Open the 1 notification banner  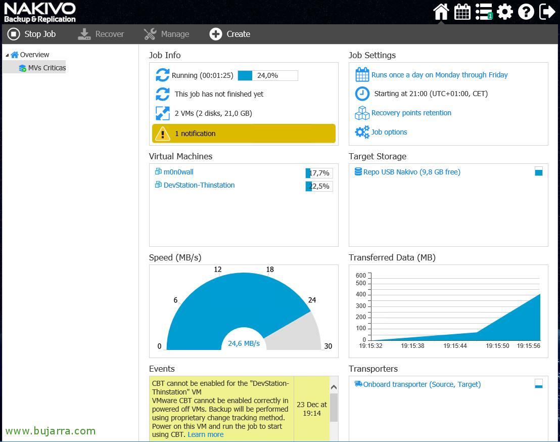click(x=244, y=134)
